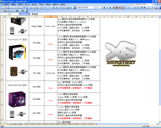Open the font size dropdown
Viewport: 161px width, 128px height.
[x=101, y=8]
